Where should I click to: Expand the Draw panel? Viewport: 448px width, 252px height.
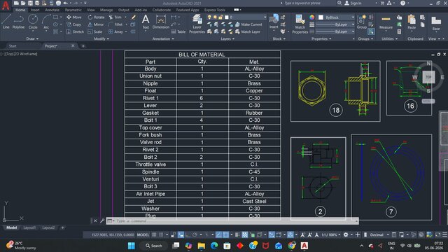coord(32,39)
